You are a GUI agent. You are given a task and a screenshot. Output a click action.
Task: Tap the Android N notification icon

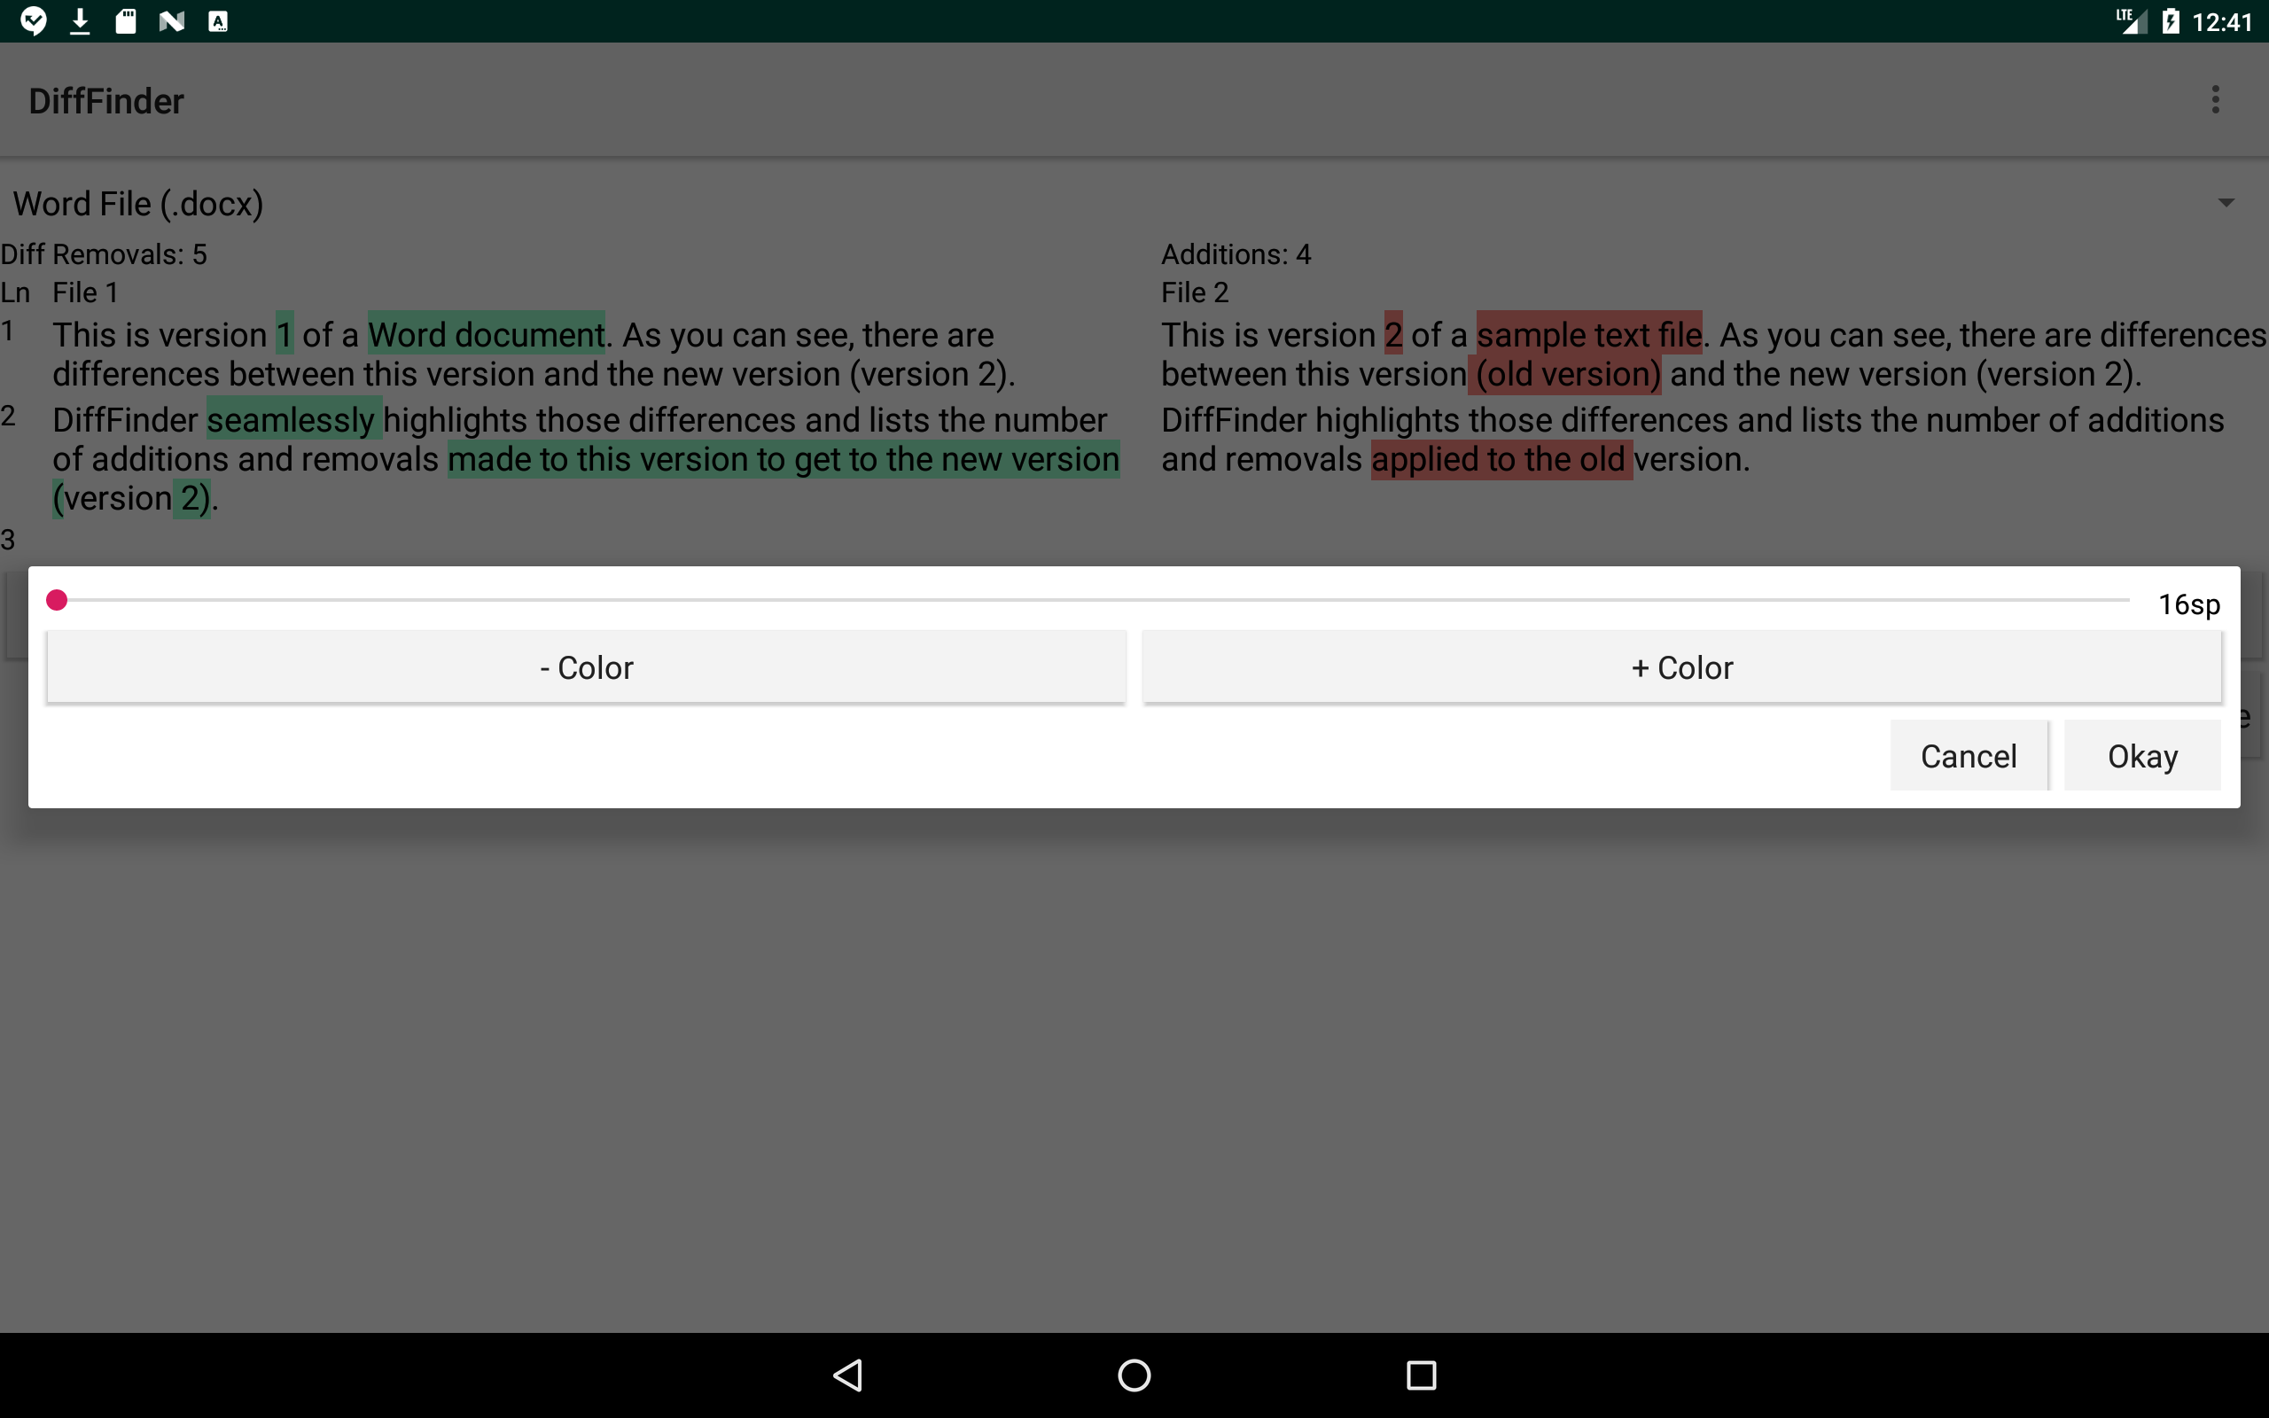tap(172, 19)
